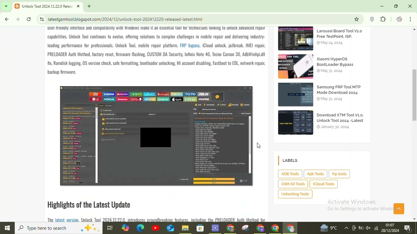Open the Samsung FRP Tool MTP thumbnail
This screenshot has width=417, height=234.
point(295,94)
